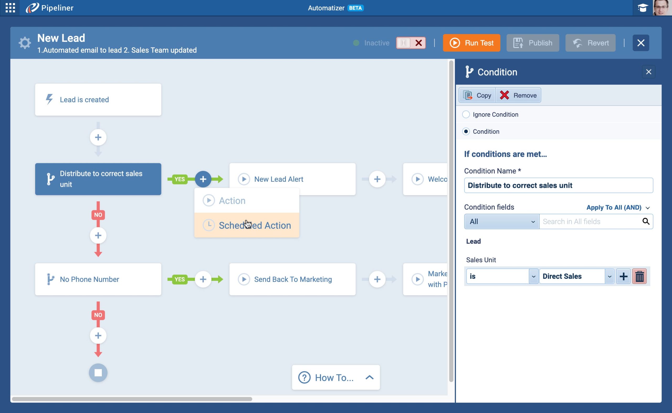The image size is (672, 413).
Task: Click the Condition Name text field
Action: click(x=558, y=185)
